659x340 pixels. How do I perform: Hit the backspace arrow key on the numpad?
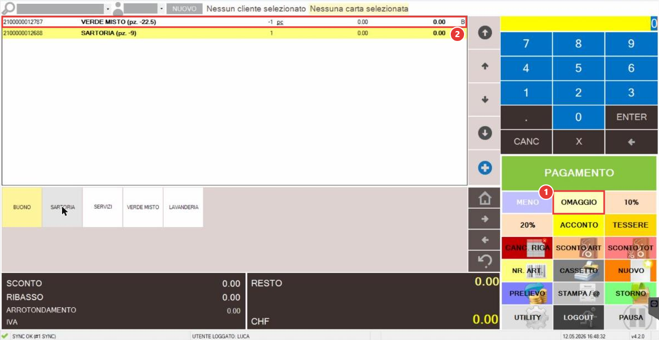[631, 142]
